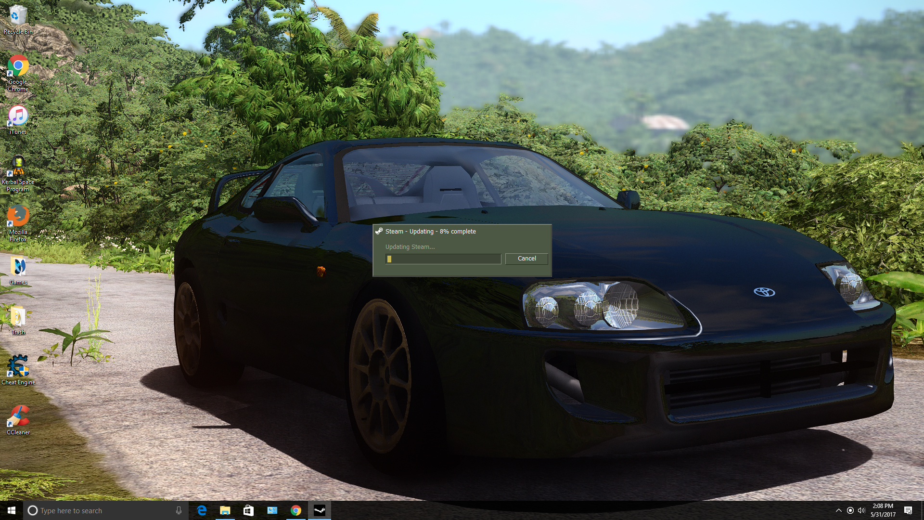Viewport: 924px width, 520px height.
Task: Open the Windows Start menu
Action: click(12, 510)
